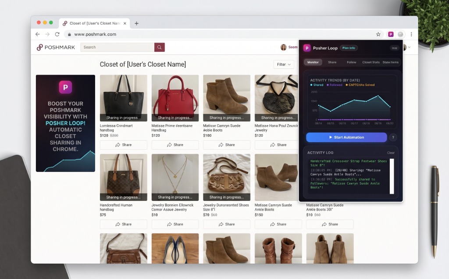Share the Handcrafted Human handbag

pos(123,224)
